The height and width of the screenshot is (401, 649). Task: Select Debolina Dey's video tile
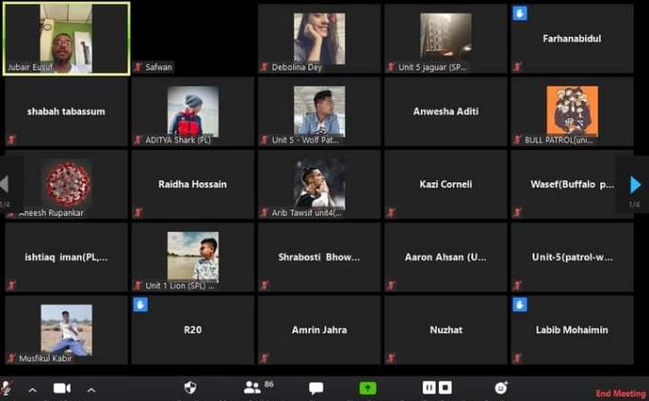319,38
